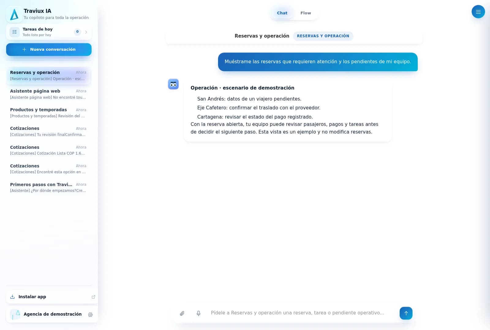Click the Cartagena pago registrado line

[255, 117]
